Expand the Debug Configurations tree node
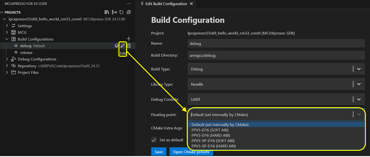The width and height of the screenshot is (370, 157). pos(7,59)
